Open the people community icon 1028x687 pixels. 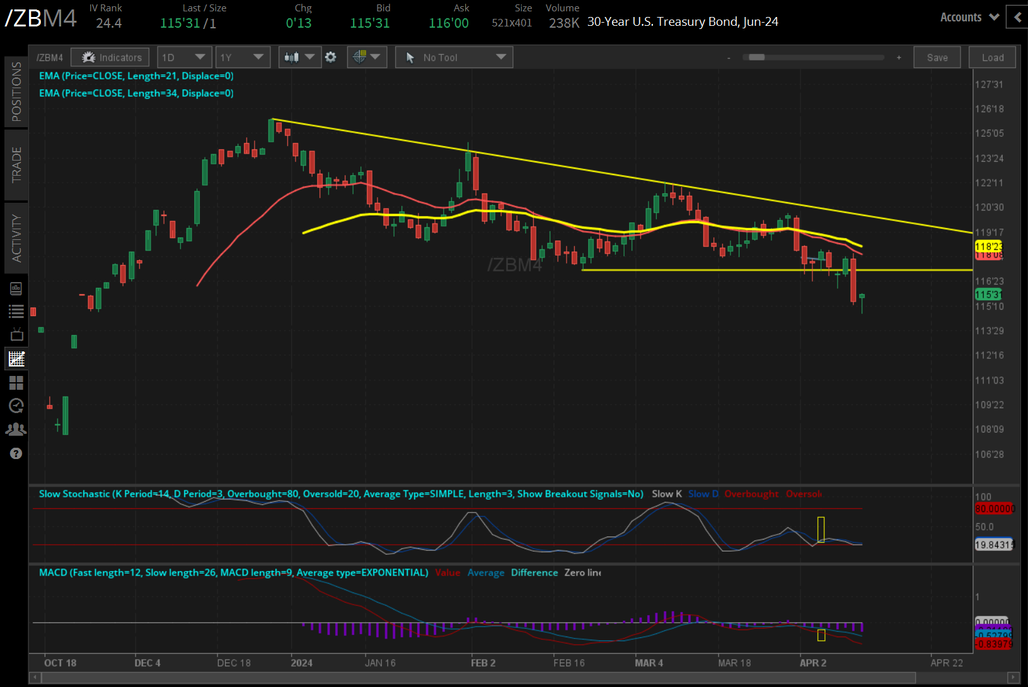click(x=16, y=429)
